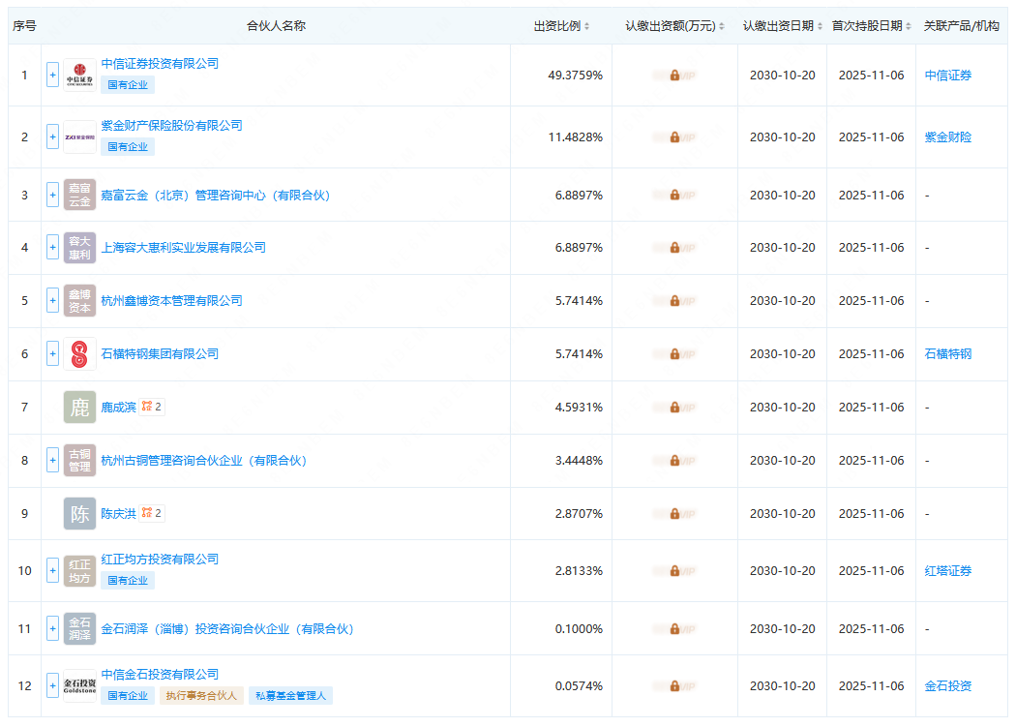
Task: Open related product 金石投资
Action: click(948, 685)
